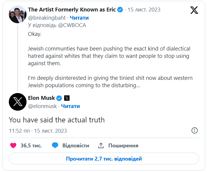Click the blue reply speech bubble icon
Screen dimensions: 207x172
point(55,145)
